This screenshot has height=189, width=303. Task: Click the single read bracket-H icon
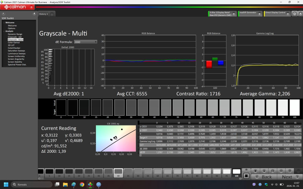273,171
